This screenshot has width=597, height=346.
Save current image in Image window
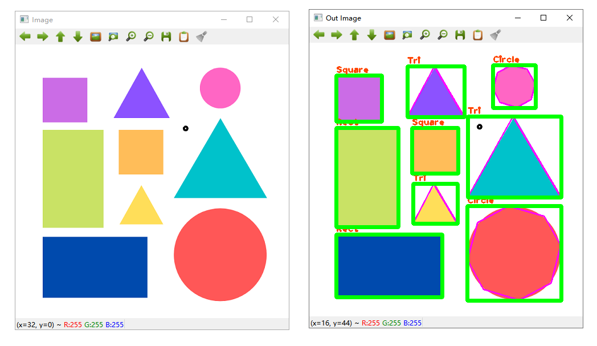point(166,36)
